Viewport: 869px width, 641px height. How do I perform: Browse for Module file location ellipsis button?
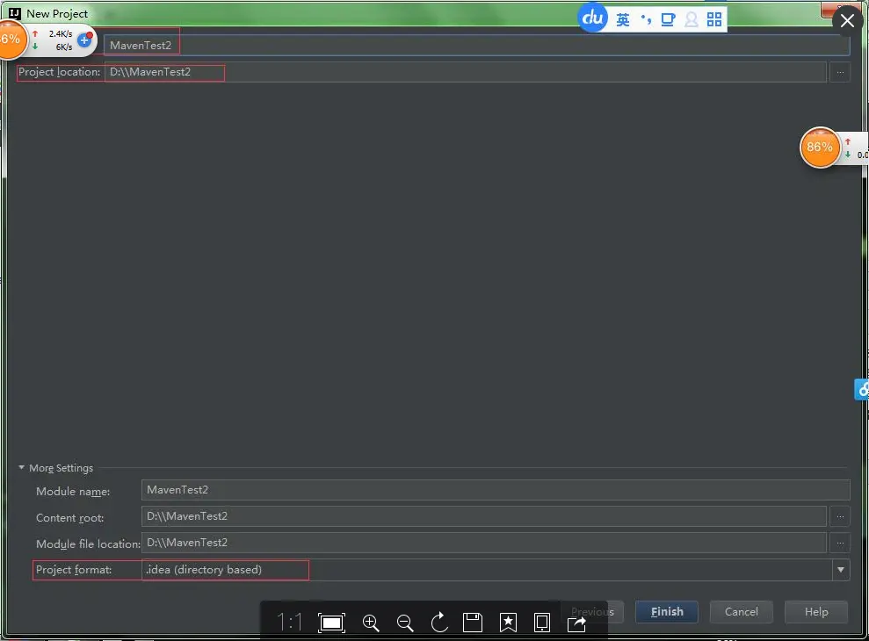coord(840,543)
